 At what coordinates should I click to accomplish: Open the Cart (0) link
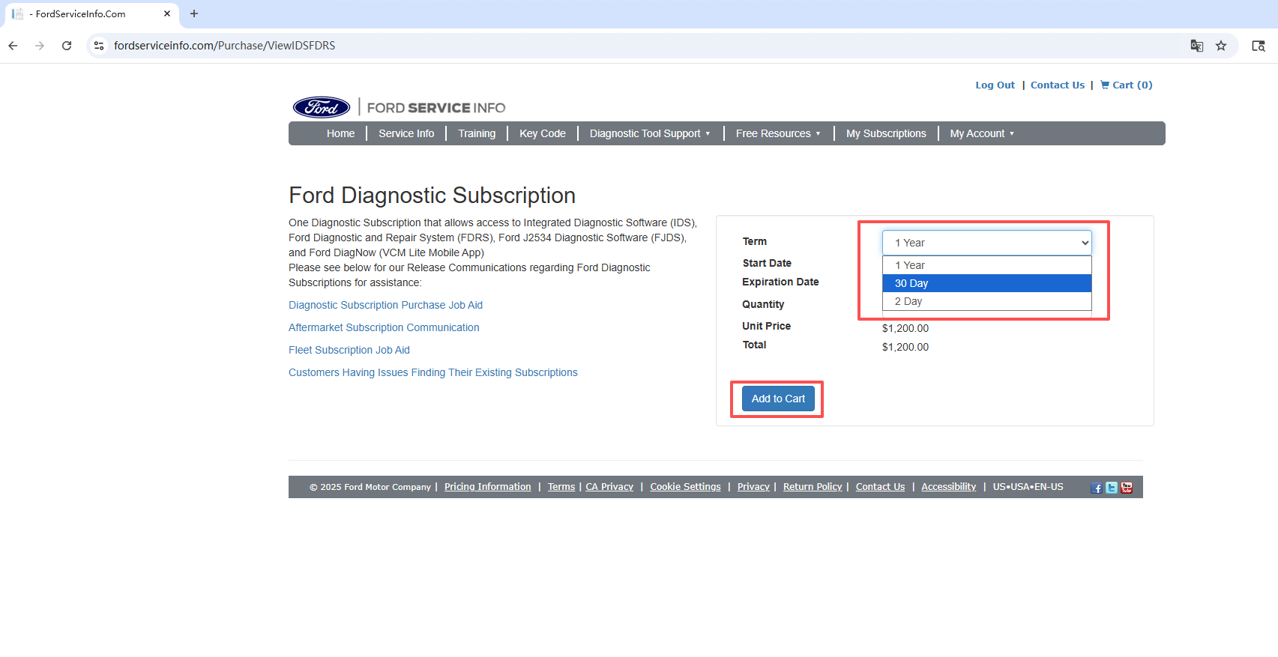pyautogui.click(x=1126, y=85)
